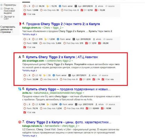
Task: Open result 7 Chery Tiggo 2 в Калуге цены
Action: (x=69, y=122)
